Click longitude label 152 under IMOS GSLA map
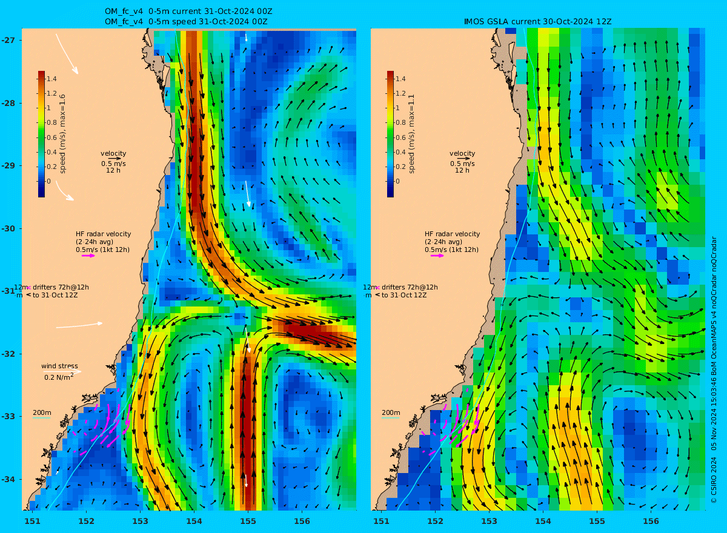This screenshot has height=533, width=727. (435, 521)
